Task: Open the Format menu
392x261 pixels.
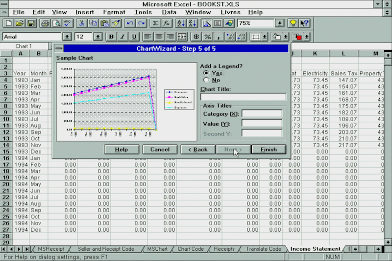Action: coord(114,12)
